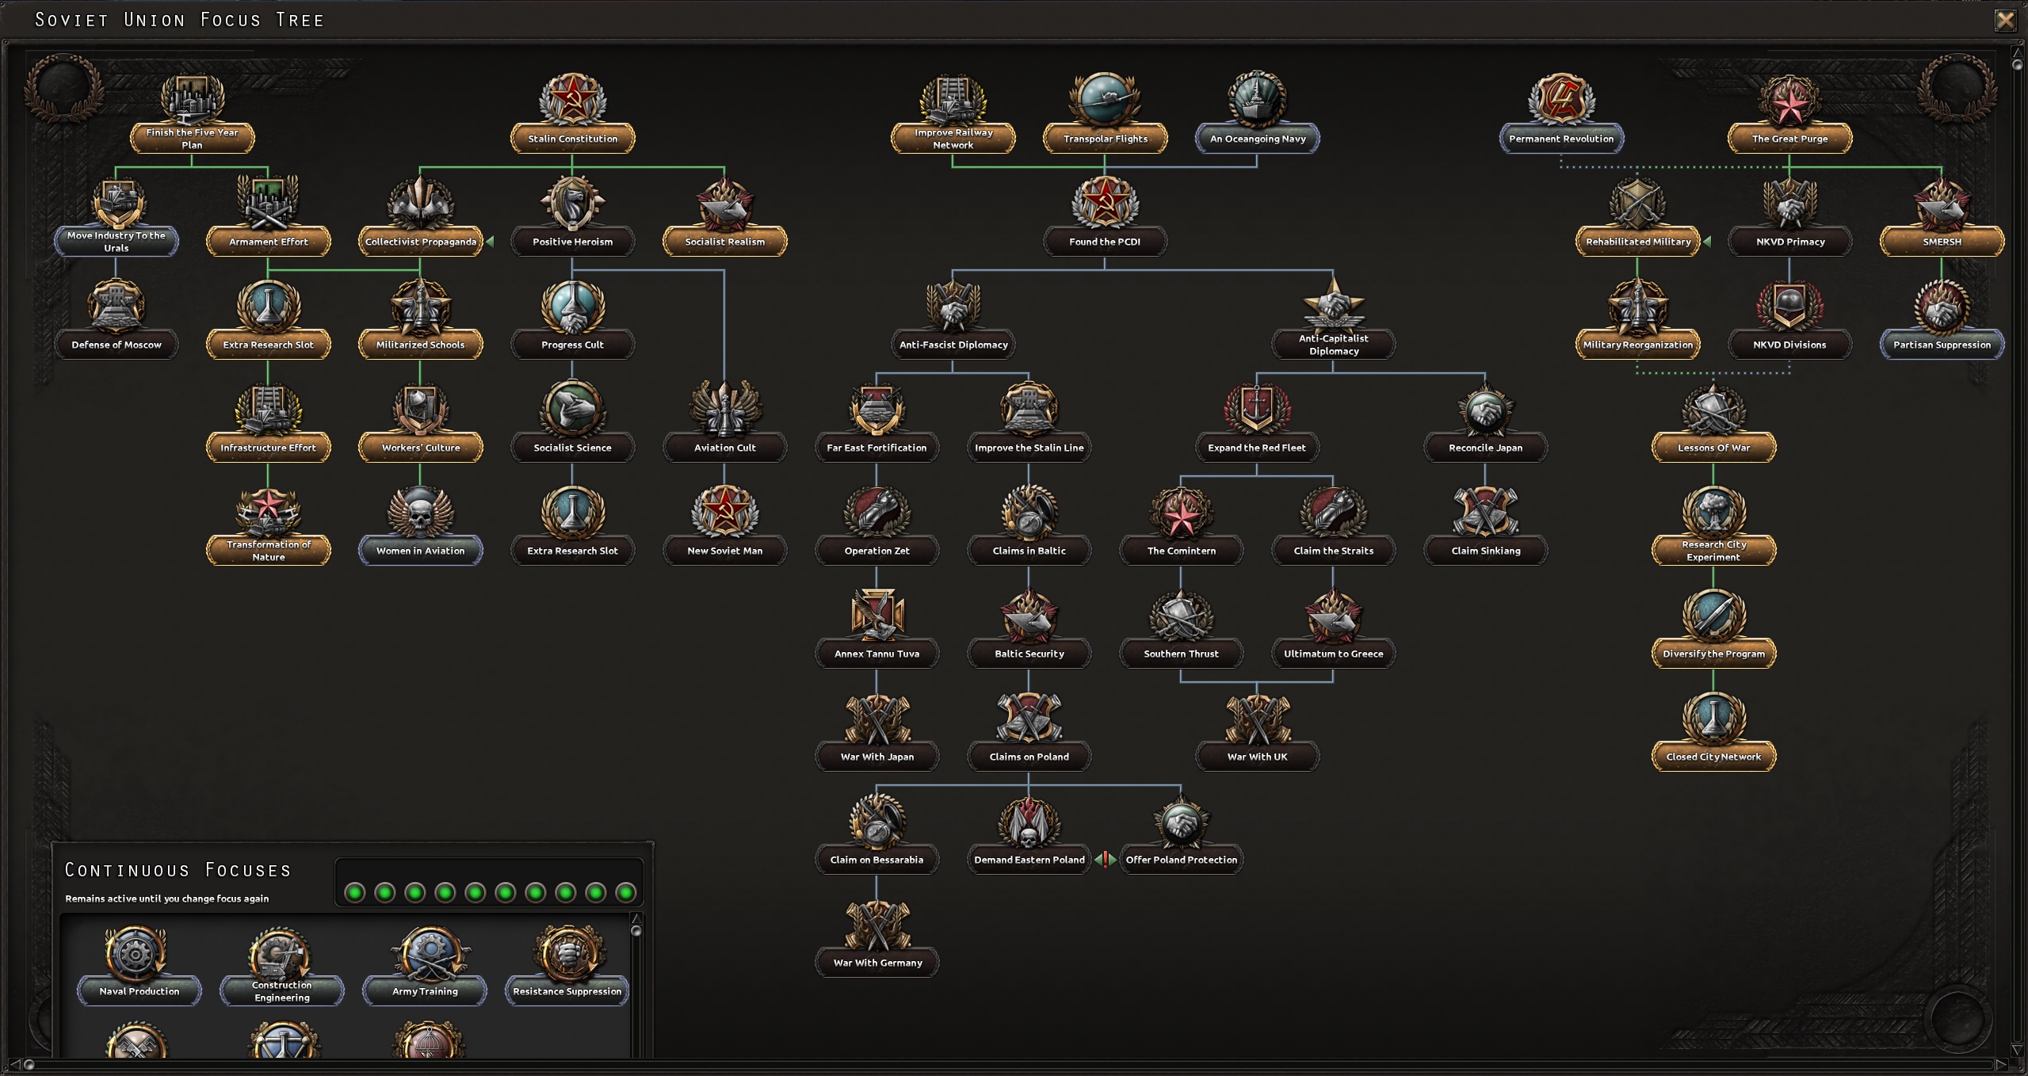Click the arrow next to Collectivist Propaganda
2028x1076 pixels.
[x=490, y=242]
